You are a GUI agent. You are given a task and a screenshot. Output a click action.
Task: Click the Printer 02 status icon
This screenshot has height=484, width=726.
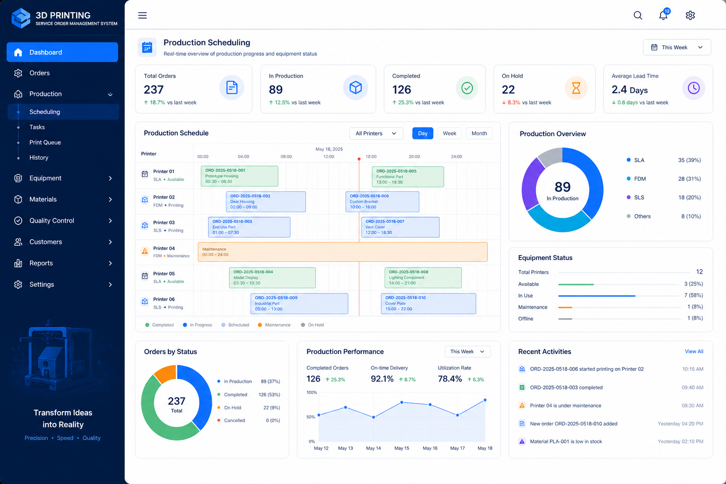[x=145, y=199]
